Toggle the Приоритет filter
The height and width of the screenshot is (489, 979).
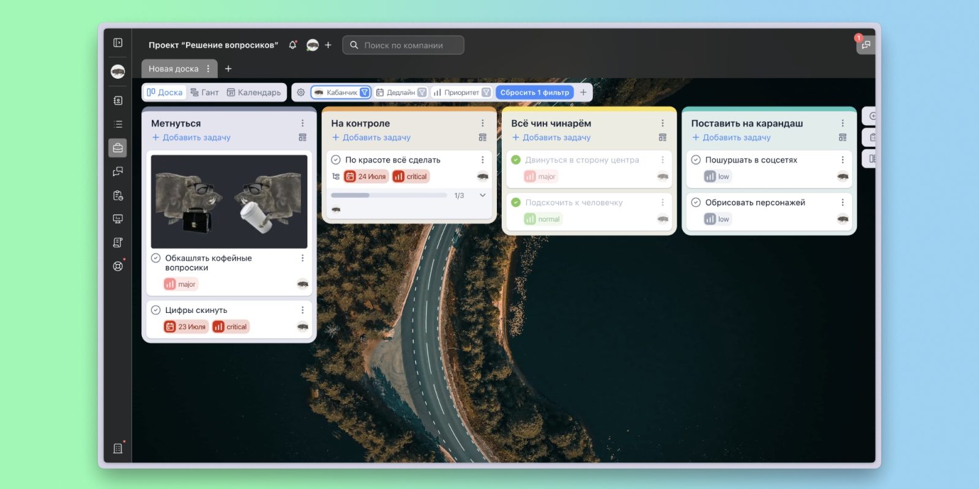pyautogui.click(x=461, y=92)
